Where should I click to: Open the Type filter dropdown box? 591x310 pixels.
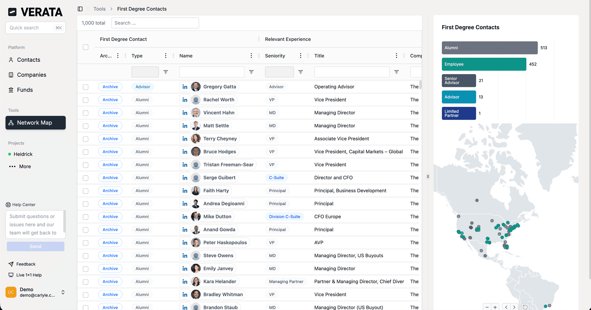click(145, 72)
